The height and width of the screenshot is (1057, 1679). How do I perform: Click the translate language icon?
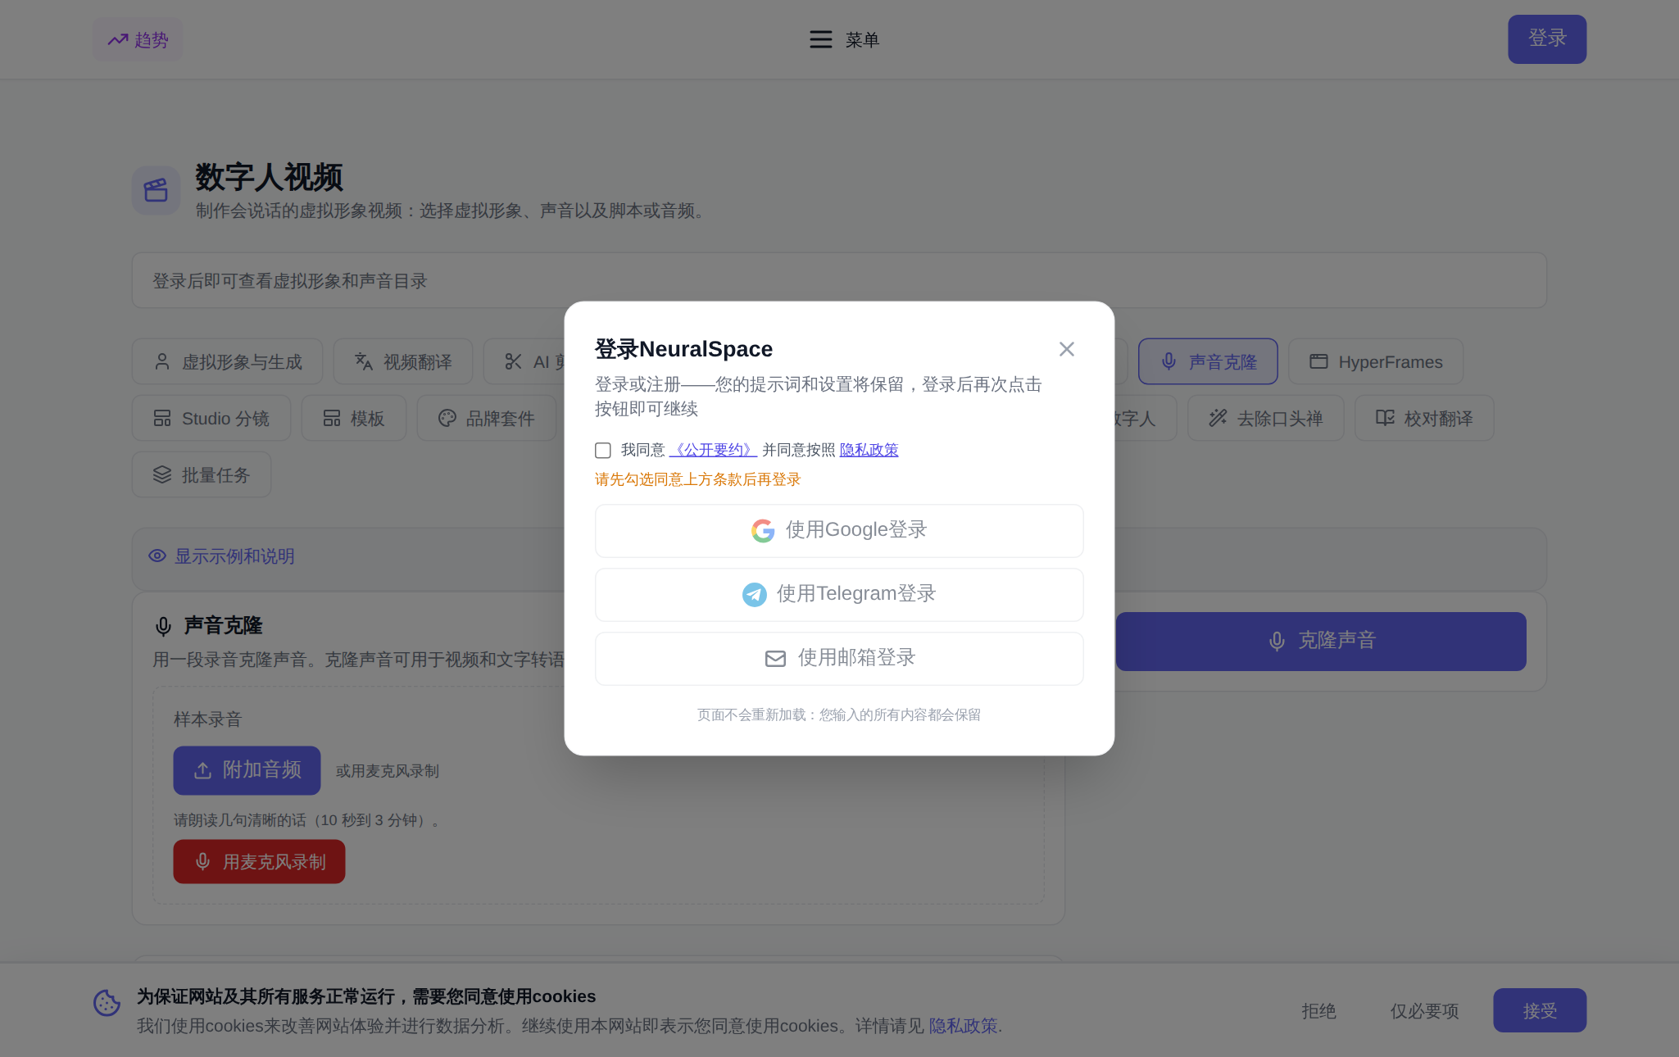(364, 361)
